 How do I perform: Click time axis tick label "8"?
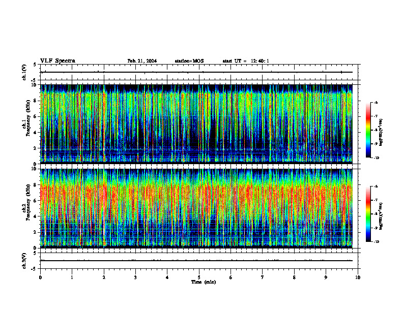pyautogui.click(x=294, y=277)
